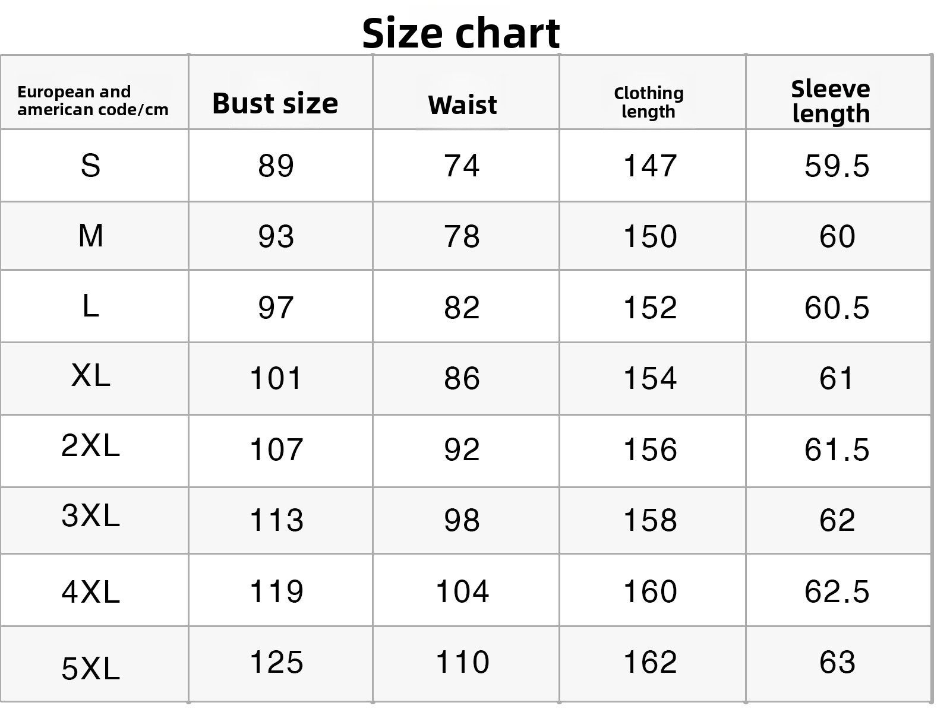Click the 2XL size row label

pyautogui.click(x=90, y=445)
